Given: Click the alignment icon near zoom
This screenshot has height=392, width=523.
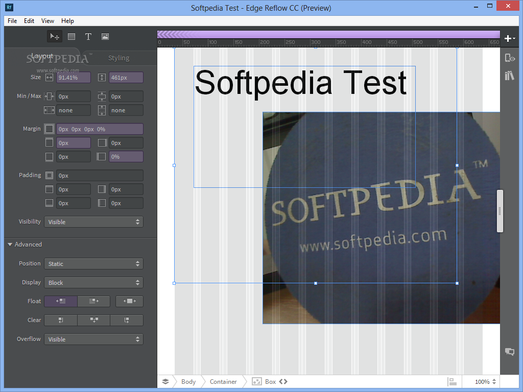Looking at the screenshot, I should pos(452,381).
